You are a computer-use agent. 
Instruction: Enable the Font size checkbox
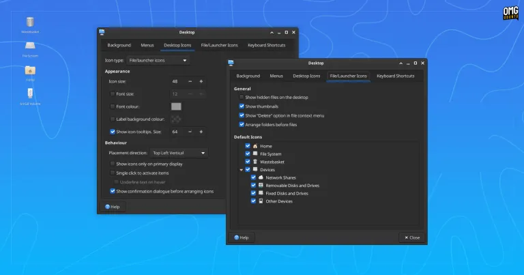(113, 94)
